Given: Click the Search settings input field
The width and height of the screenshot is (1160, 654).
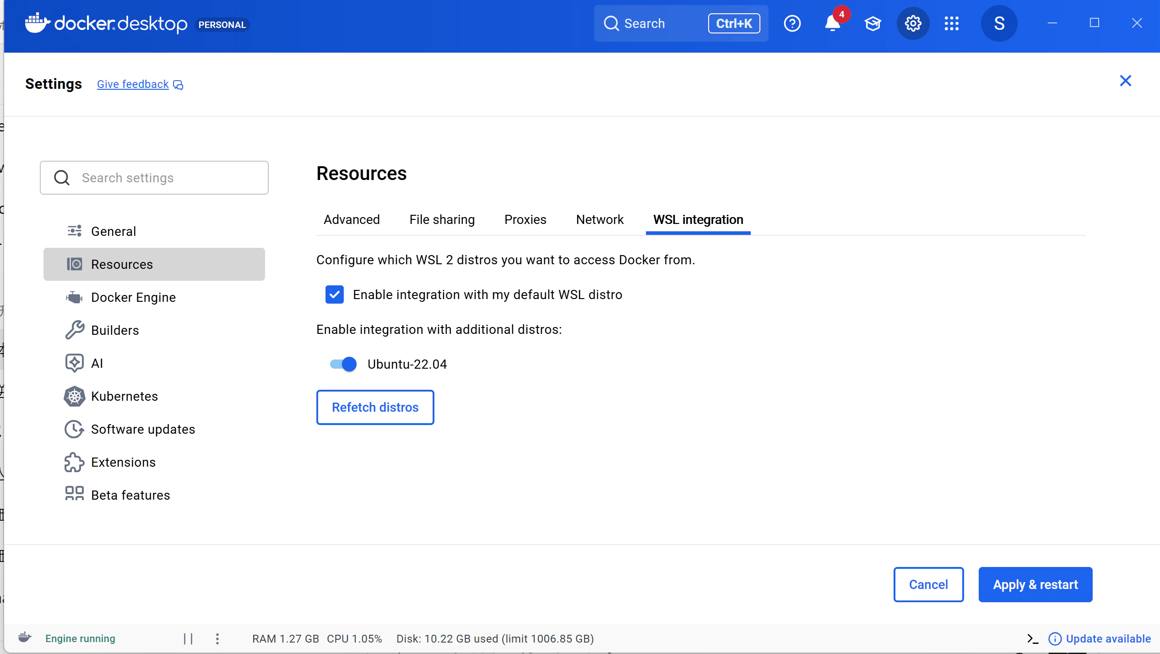Looking at the screenshot, I should [154, 178].
